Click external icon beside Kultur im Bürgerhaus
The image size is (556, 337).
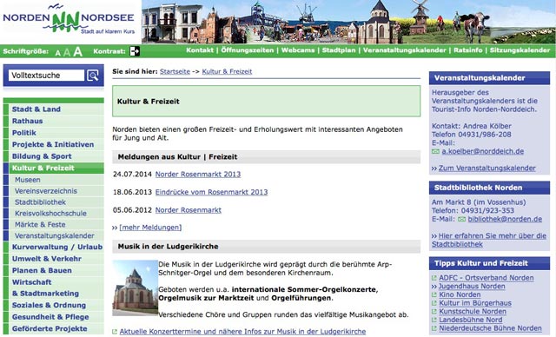tap(434, 303)
